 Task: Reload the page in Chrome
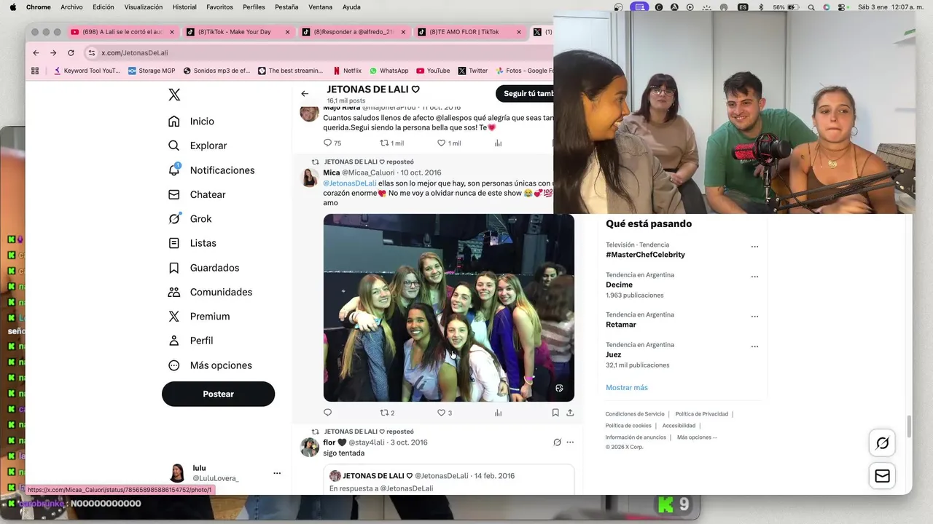[71, 53]
